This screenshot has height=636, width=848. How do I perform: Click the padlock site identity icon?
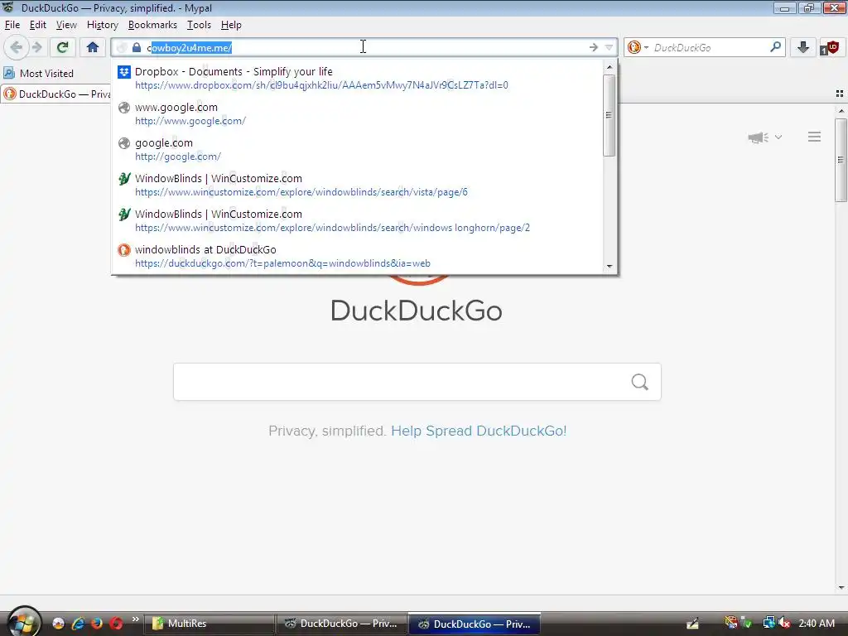pyautogui.click(x=137, y=47)
